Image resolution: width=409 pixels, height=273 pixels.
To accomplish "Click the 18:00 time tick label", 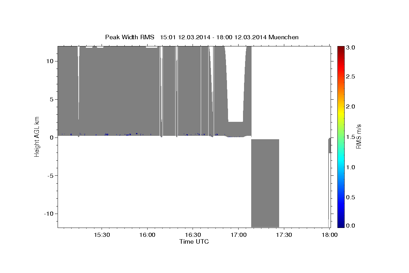I will (329, 235).
